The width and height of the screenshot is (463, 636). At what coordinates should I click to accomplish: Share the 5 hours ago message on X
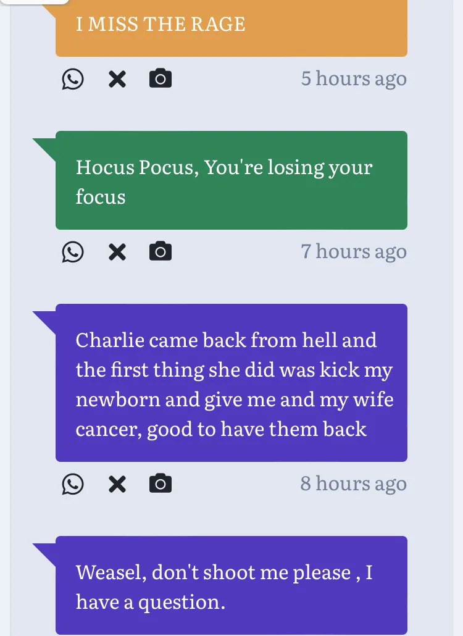117,79
